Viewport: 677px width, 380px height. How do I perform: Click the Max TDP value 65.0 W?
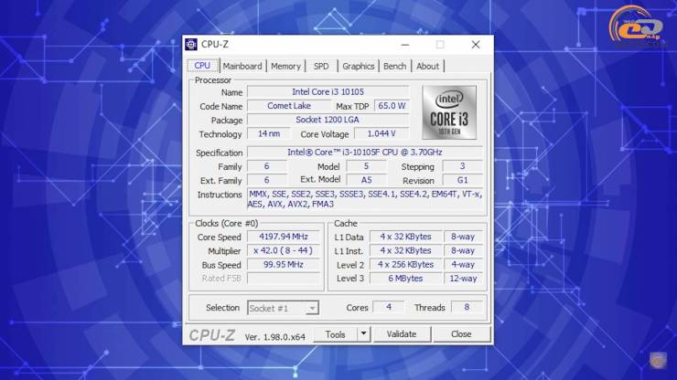click(x=392, y=106)
